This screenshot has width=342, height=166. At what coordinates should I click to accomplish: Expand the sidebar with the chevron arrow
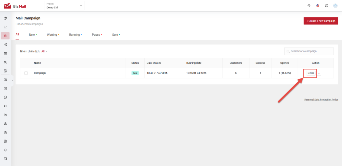[x=12, y=80]
